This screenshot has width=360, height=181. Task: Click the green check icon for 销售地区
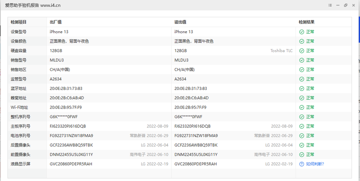point(302,69)
